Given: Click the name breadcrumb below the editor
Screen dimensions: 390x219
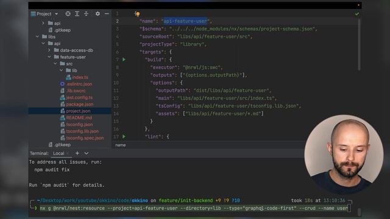Looking at the screenshot, I should (x=121, y=145).
